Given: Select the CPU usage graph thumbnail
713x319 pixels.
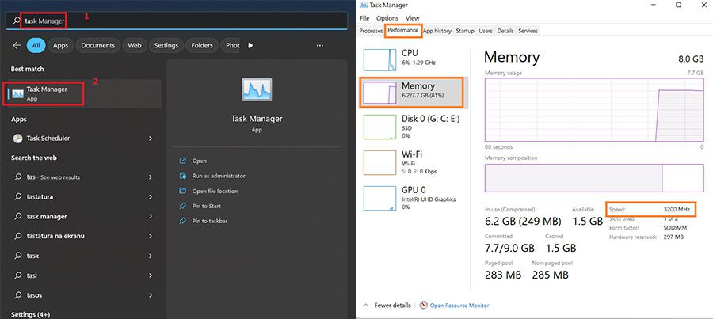Looking at the screenshot, I should (x=379, y=59).
